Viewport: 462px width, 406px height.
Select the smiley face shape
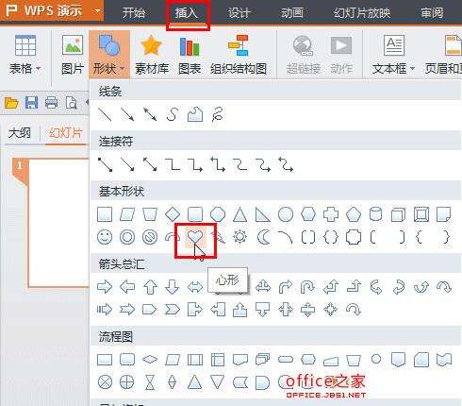(x=105, y=237)
